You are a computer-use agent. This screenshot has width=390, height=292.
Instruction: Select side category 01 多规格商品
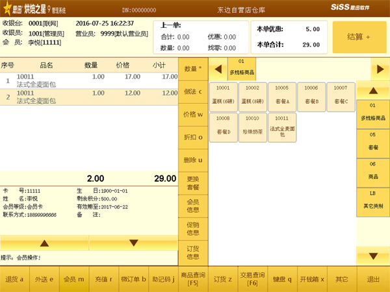coord(373,114)
